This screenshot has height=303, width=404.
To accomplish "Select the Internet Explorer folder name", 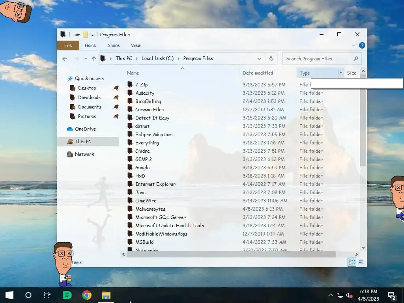I will (x=155, y=184).
